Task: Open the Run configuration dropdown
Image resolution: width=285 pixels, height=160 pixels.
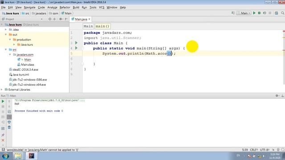Action: coord(244,13)
